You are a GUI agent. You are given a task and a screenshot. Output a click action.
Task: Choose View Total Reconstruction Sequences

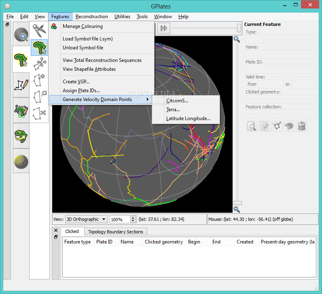102,60
